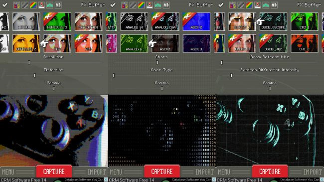The image size is (324, 182).
Task: Tap the rainbow icon above the HERCULES thumbnails
Action: 33,5
